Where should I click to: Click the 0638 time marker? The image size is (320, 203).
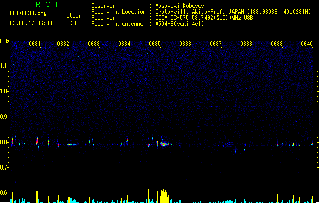[246, 44]
